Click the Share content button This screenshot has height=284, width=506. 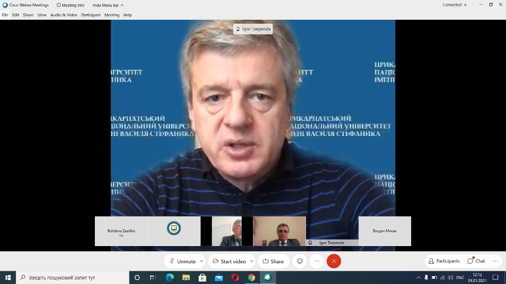273,261
